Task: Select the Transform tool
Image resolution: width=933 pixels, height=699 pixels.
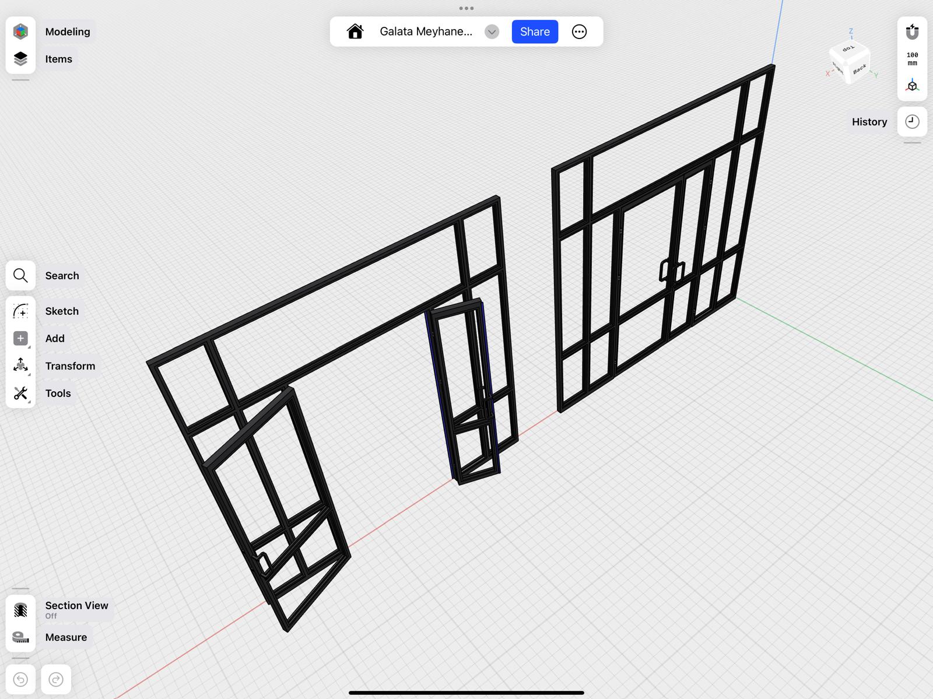Action: coord(20,366)
